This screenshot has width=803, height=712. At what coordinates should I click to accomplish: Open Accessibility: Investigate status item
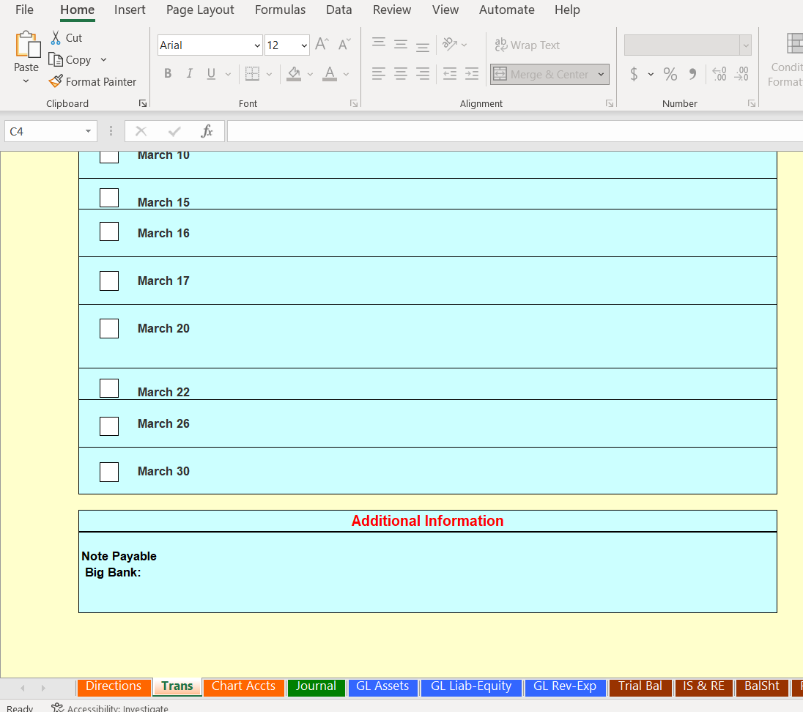tap(110, 708)
